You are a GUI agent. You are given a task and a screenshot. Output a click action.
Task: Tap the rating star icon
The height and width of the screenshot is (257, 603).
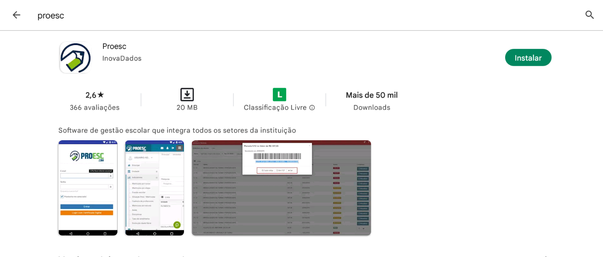(x=101, y=94)
